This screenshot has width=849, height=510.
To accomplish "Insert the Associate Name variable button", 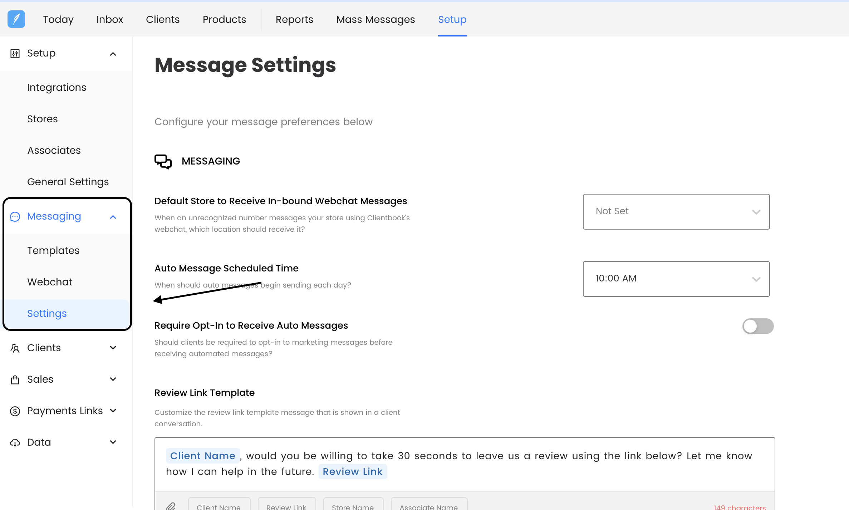I will [x=429, y=506].
